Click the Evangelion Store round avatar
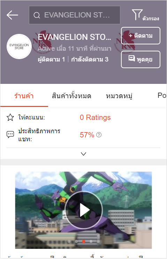This screenshot has width=167, height=259. click(x=19, y=46)
